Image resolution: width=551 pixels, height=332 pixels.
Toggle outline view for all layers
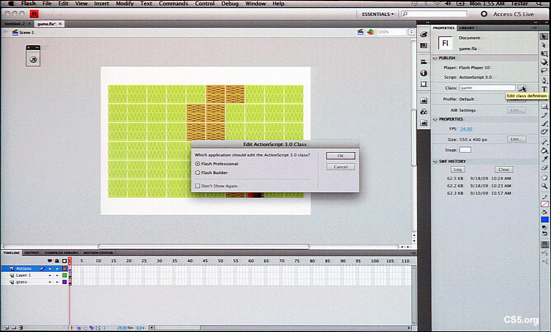64,261
